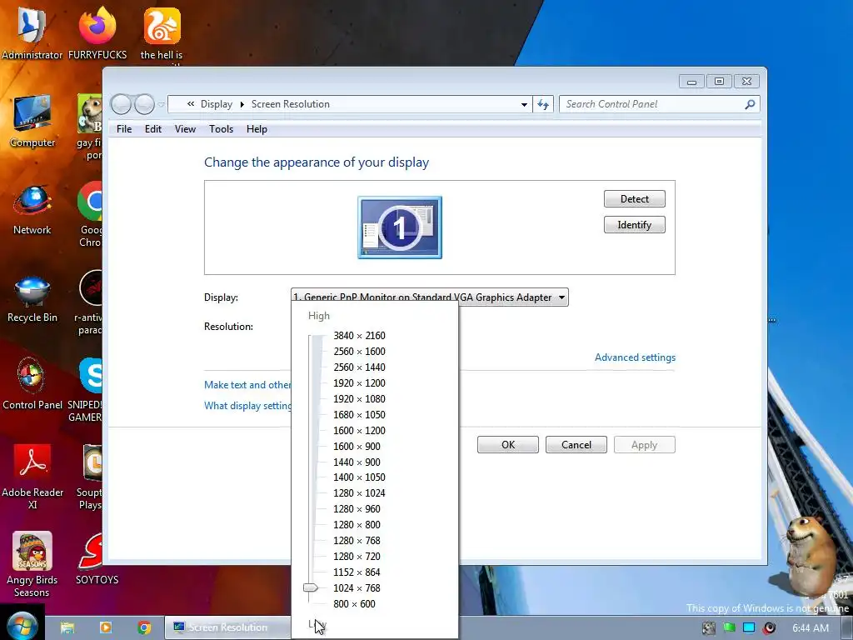Open the Windows Start orb
This screenshot has width=853, height=640.
tap(22, 627)
